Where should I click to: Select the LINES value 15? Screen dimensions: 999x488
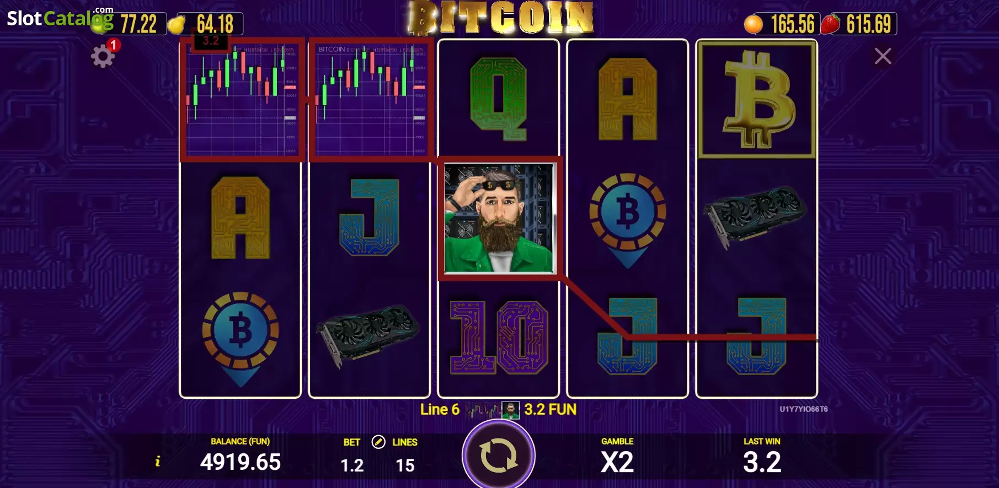tap(405, 465)
